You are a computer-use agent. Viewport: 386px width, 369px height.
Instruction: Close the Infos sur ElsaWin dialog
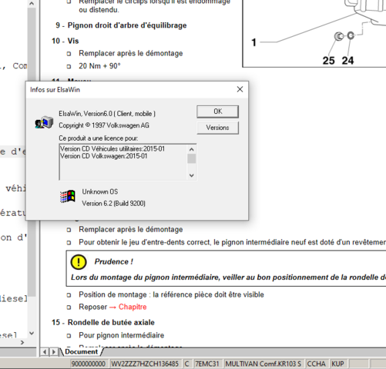point(240,89)
